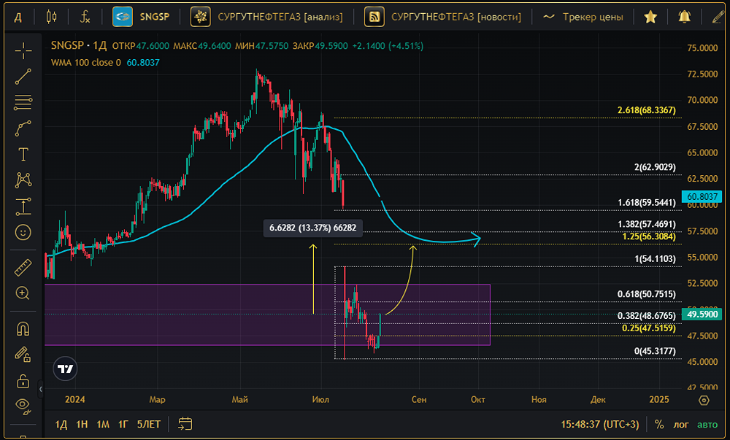
Task: Click the Fibonacci level 1.382(57.4691) label
Action: pos(646,224)
